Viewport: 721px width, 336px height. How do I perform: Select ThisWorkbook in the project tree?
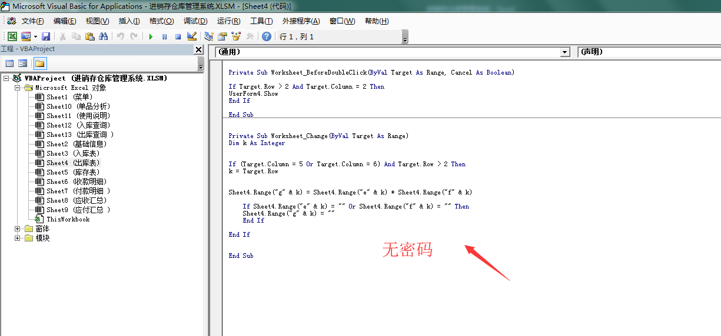pos(68,219)
